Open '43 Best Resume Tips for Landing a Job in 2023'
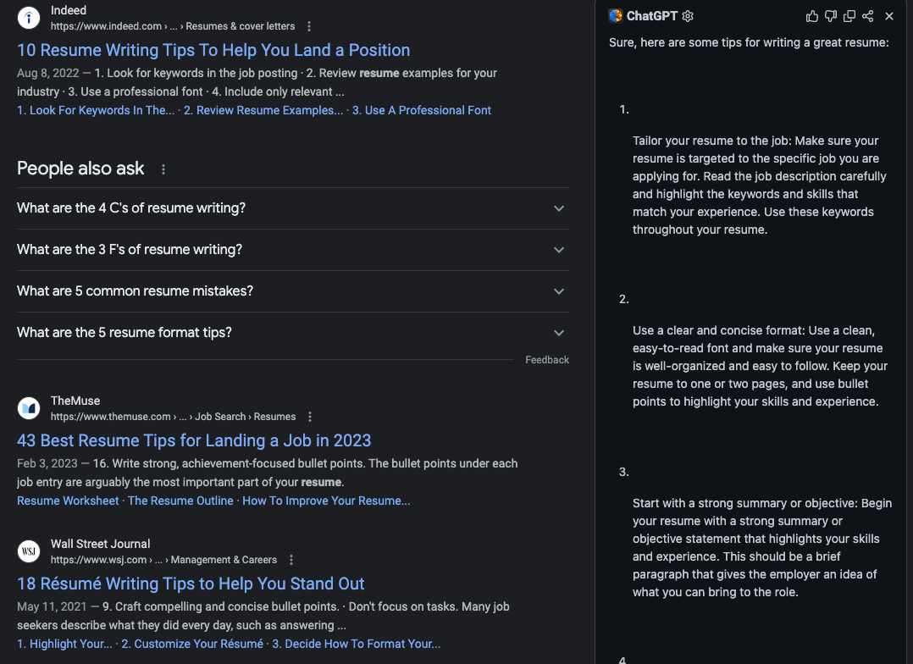This screenshot has width=913, height=664. click(194, 440)
